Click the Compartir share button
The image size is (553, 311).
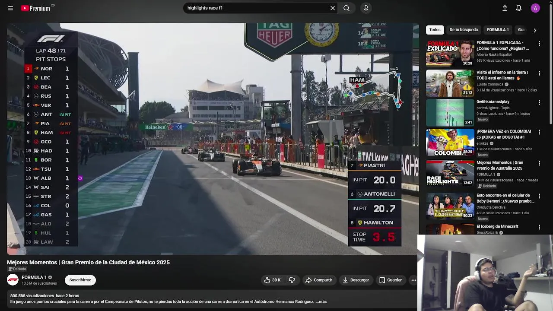pos(318,280)
